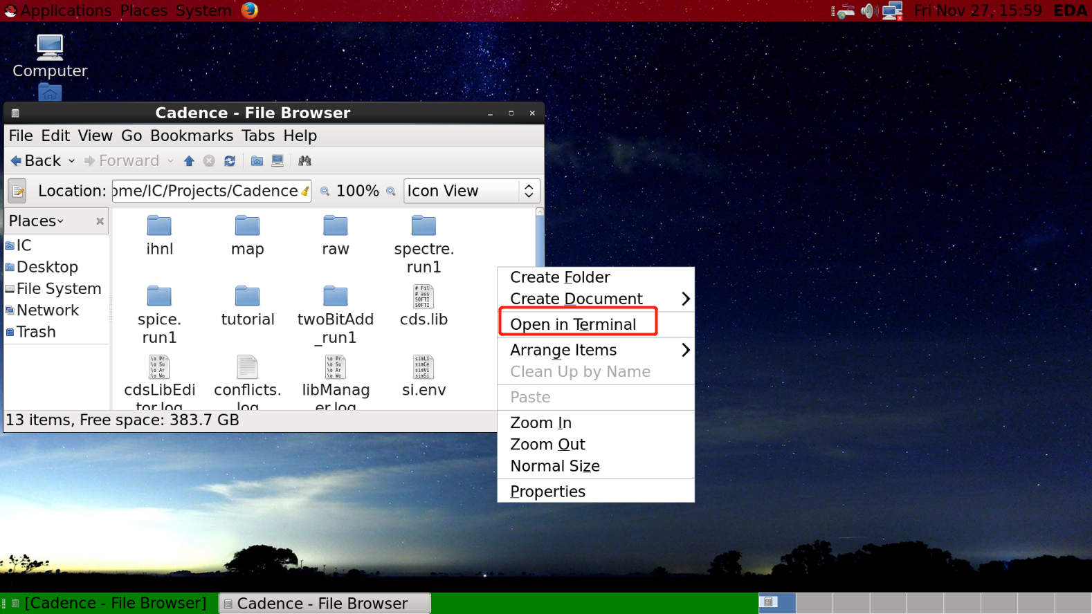This screenshot has height=614, width=1092.
Task: Click the zoom in magnifier icon
Action: [391, 192]
